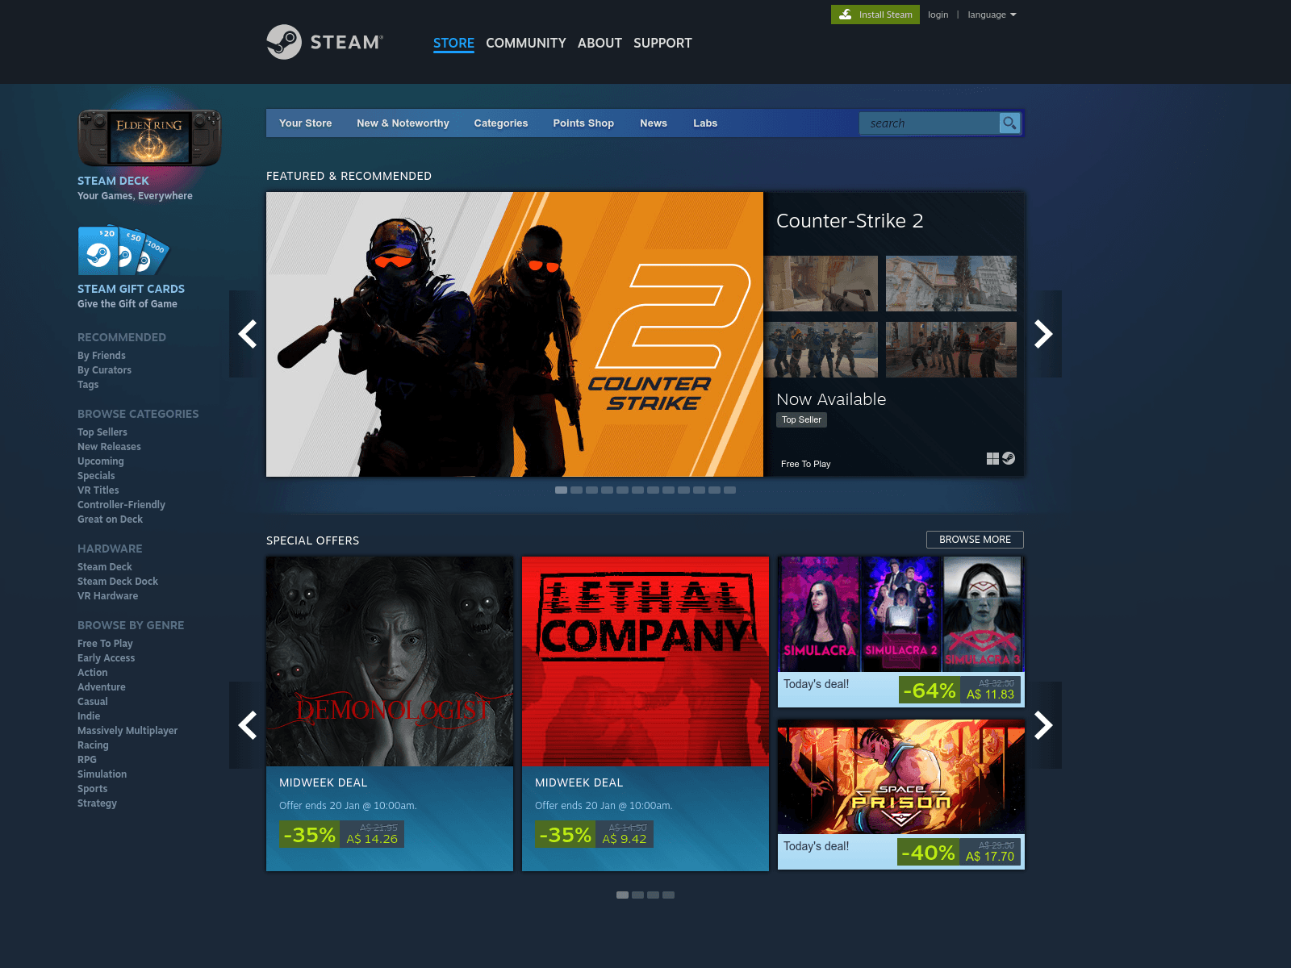Image resolution: width=1291 pixels, height=968 pixels.
Task: Select first featured carousel page dot
Action: pos(561,490)
